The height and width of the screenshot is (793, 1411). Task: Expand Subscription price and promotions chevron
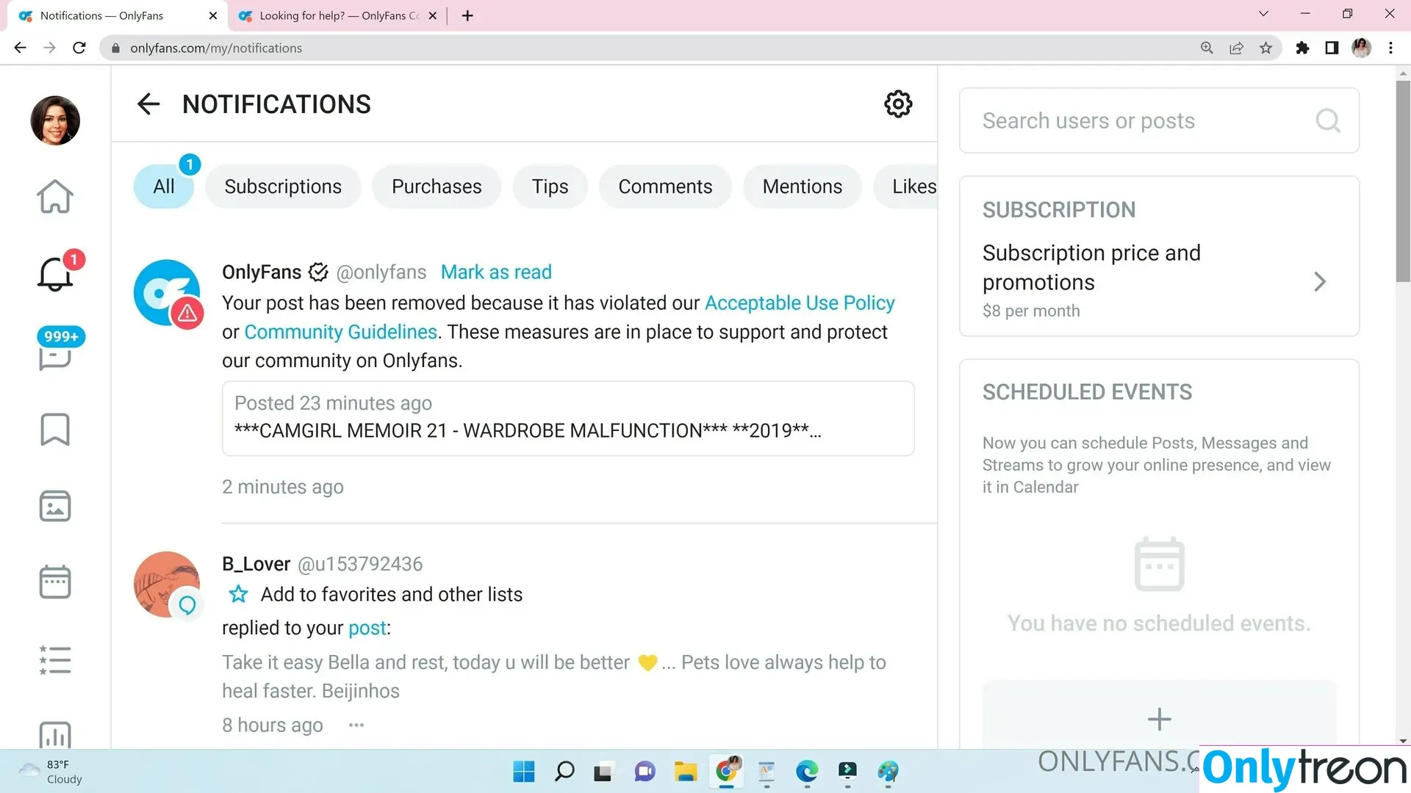tap(1320, 282)
